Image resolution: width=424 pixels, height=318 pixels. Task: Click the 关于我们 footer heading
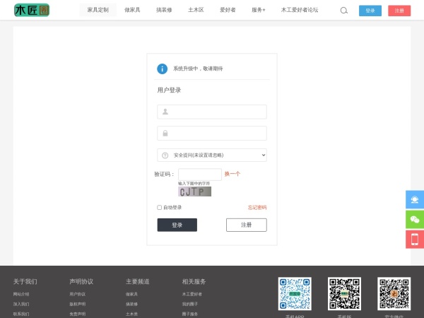25,282
